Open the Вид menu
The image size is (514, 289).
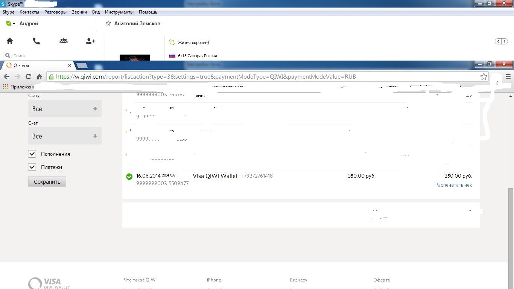(x=96, y=12)
